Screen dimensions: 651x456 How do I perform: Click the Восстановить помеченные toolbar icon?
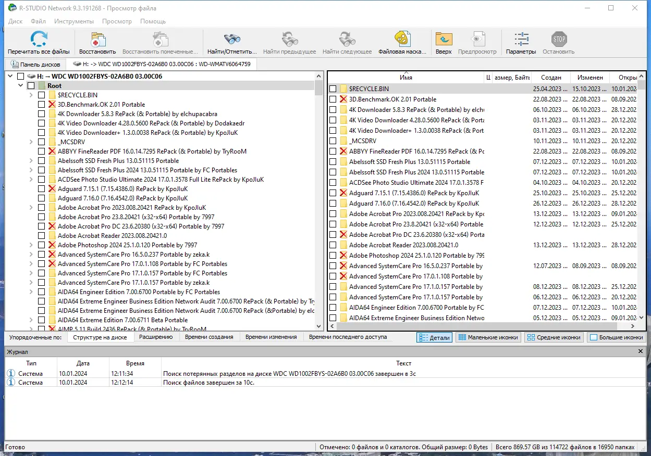(160, 39)
